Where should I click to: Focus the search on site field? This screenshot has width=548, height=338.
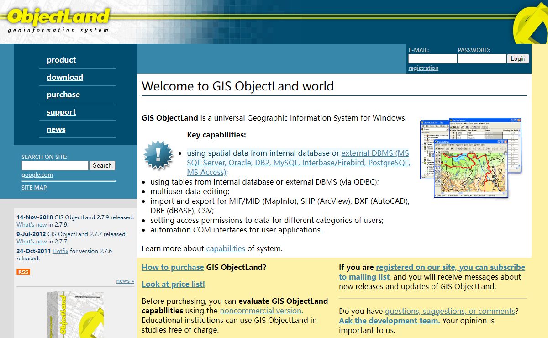click(x=55, y=166)
